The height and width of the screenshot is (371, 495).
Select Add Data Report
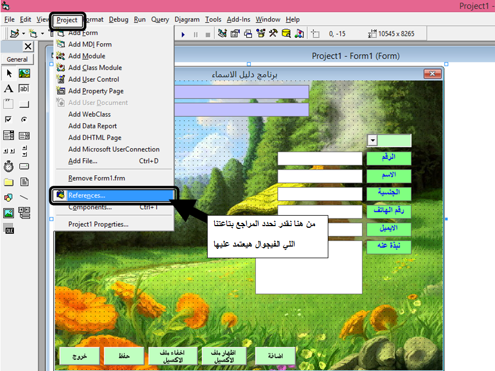coord(92,126)
